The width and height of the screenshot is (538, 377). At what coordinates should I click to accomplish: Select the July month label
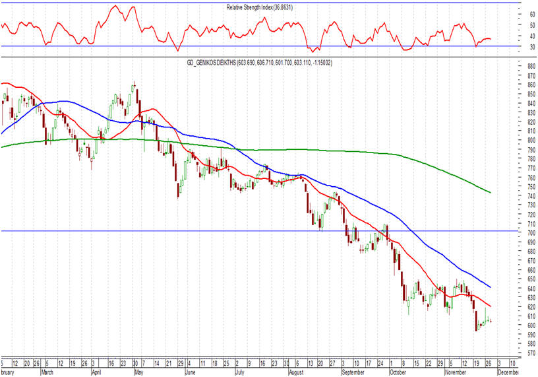pos(239,372)
